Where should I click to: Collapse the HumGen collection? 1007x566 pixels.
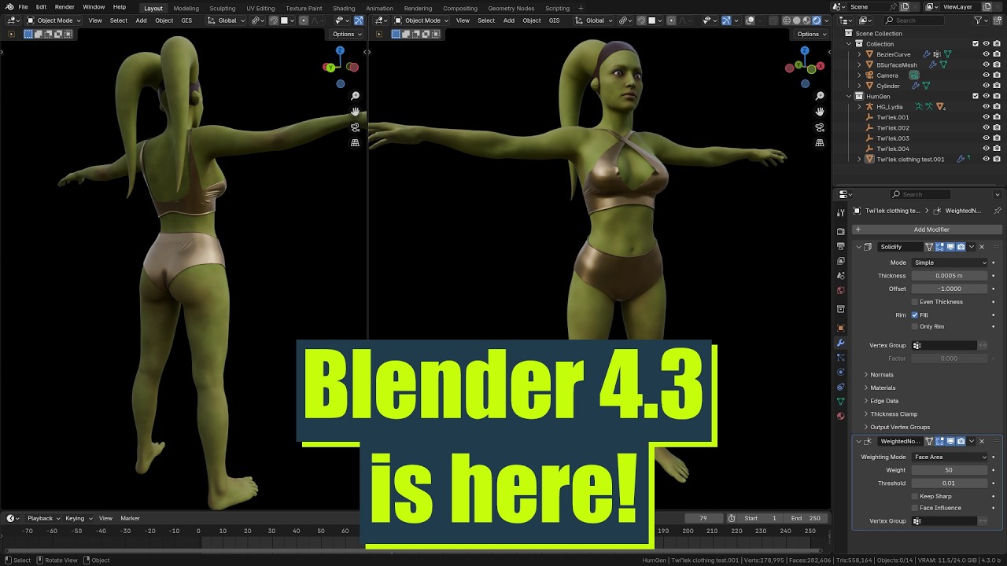pos(849,96)
